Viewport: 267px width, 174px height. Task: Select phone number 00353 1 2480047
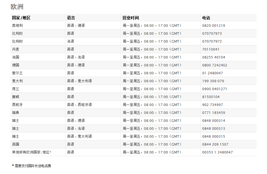coord(217,152)
